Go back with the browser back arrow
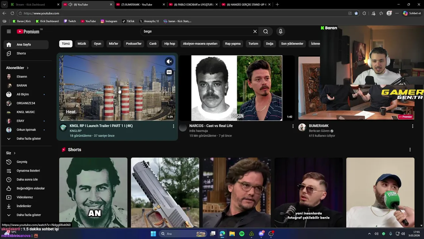 tap(4, 13)
